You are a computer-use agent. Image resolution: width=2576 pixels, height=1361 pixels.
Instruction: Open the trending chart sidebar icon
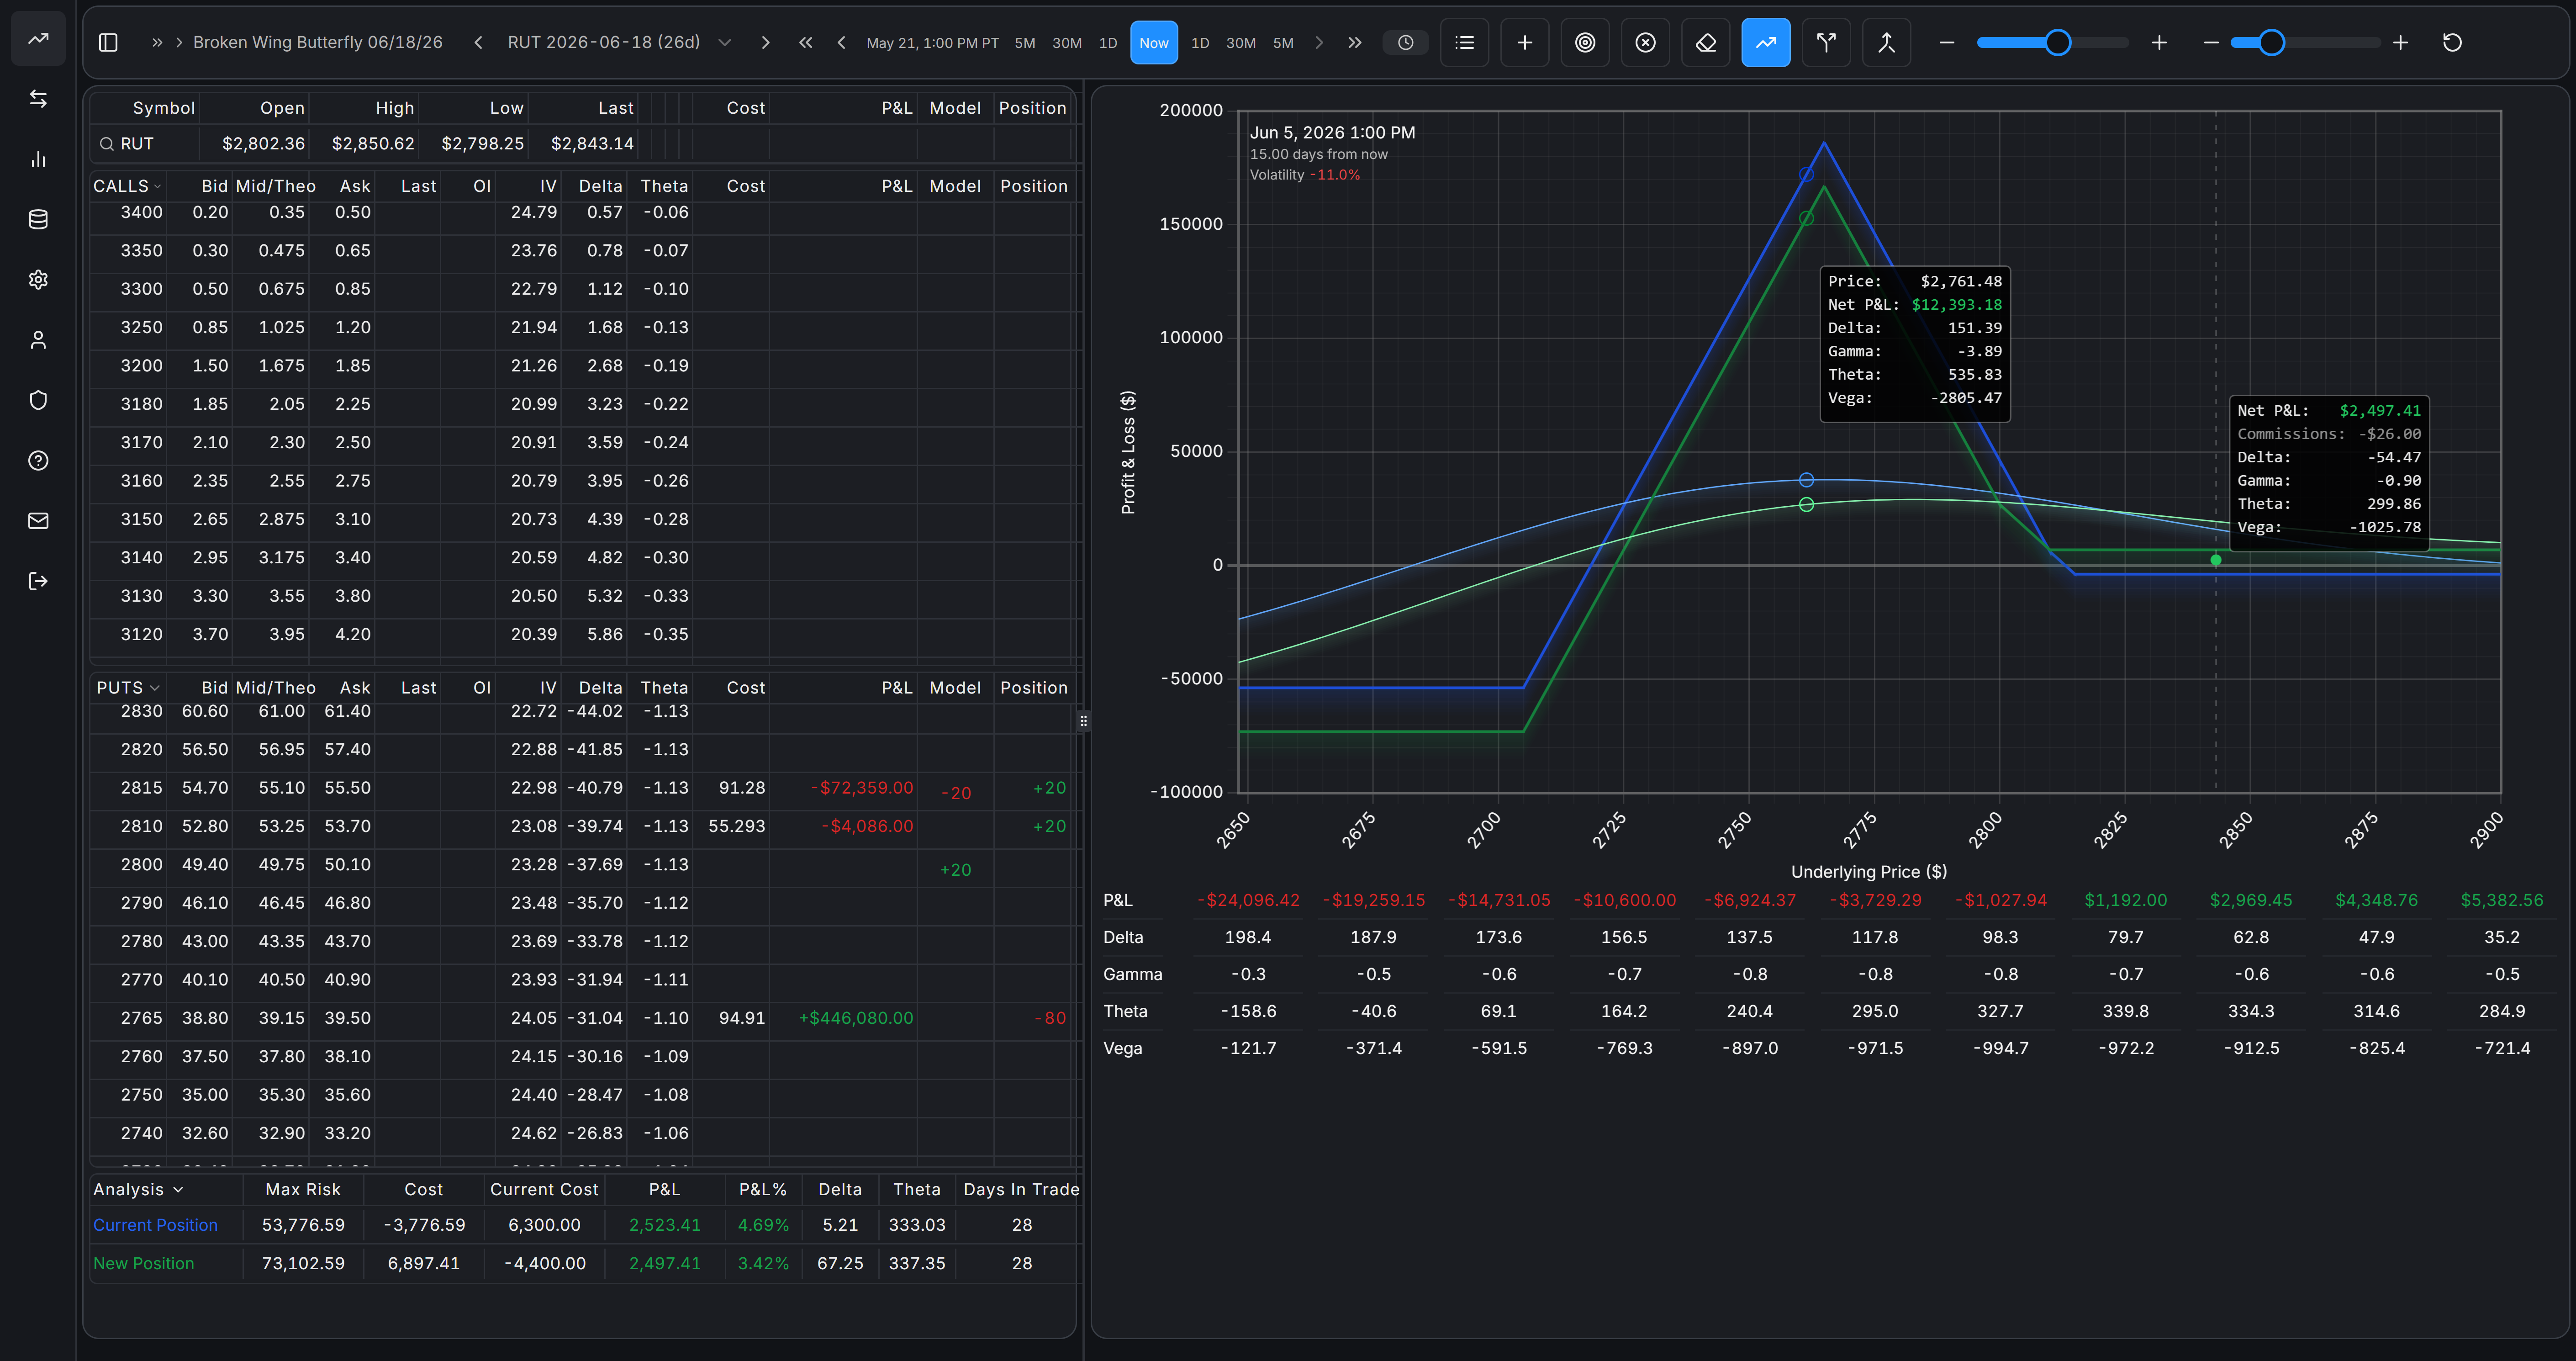click(38, 39)
